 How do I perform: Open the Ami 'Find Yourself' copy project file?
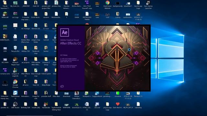coord(87,5)
